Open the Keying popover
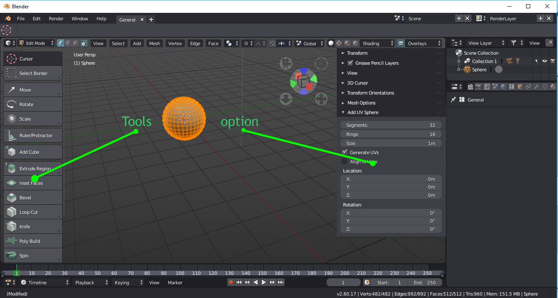 tap(128, 282)
